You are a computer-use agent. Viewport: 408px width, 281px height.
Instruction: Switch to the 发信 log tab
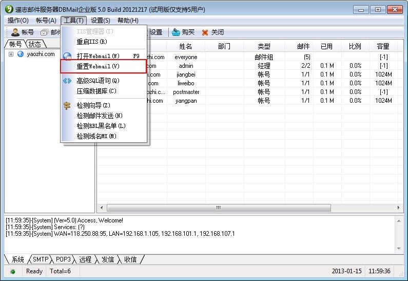pos(108,259)
